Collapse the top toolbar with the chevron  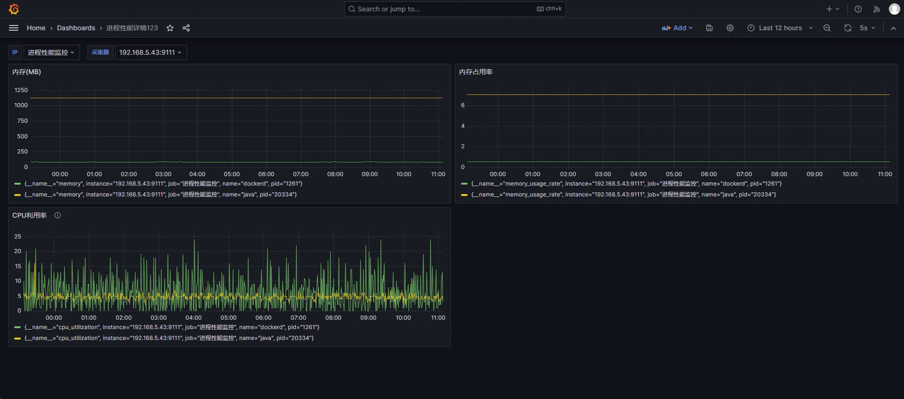click(894, 28)
